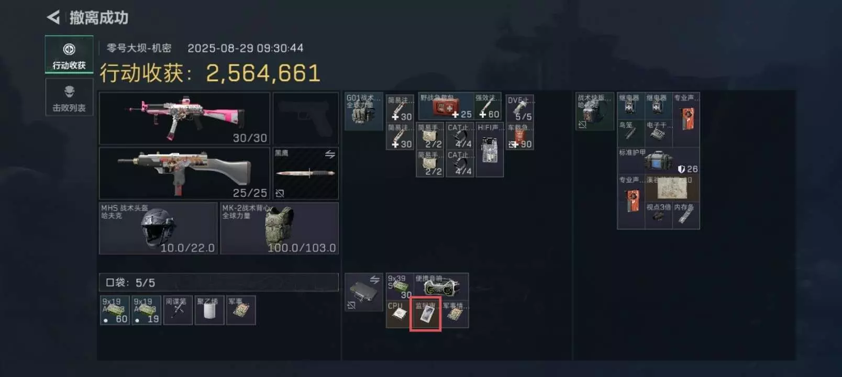The height and width of the screenshot is (377, 842).
Task: Select the 便携音响 boombox item
Action: 441,286
